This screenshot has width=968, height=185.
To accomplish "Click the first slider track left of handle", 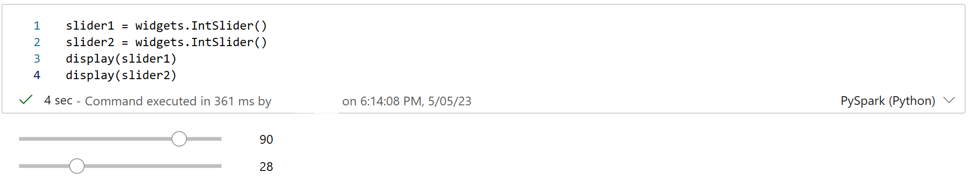I will [x=95, y=139].
